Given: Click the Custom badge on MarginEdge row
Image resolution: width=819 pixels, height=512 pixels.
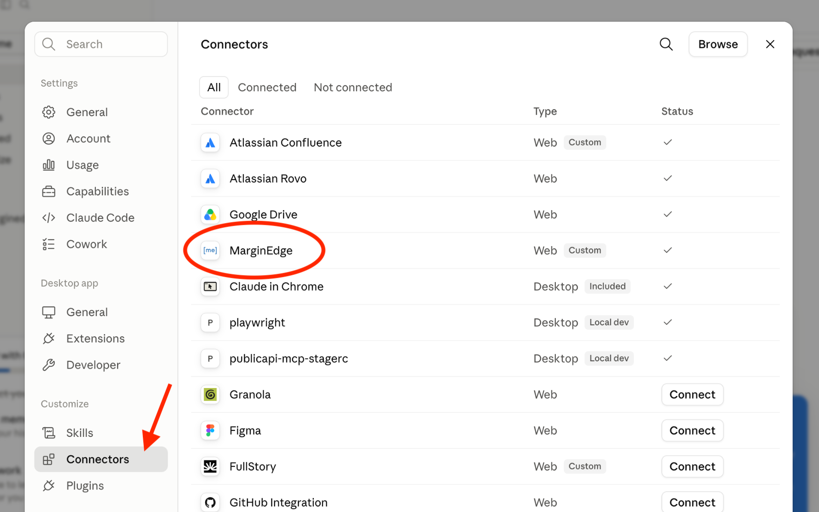Looking at the screenshot, I should [x=584, y=250].
